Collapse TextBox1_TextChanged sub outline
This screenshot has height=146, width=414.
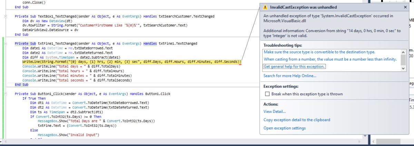tap(5, 17)
